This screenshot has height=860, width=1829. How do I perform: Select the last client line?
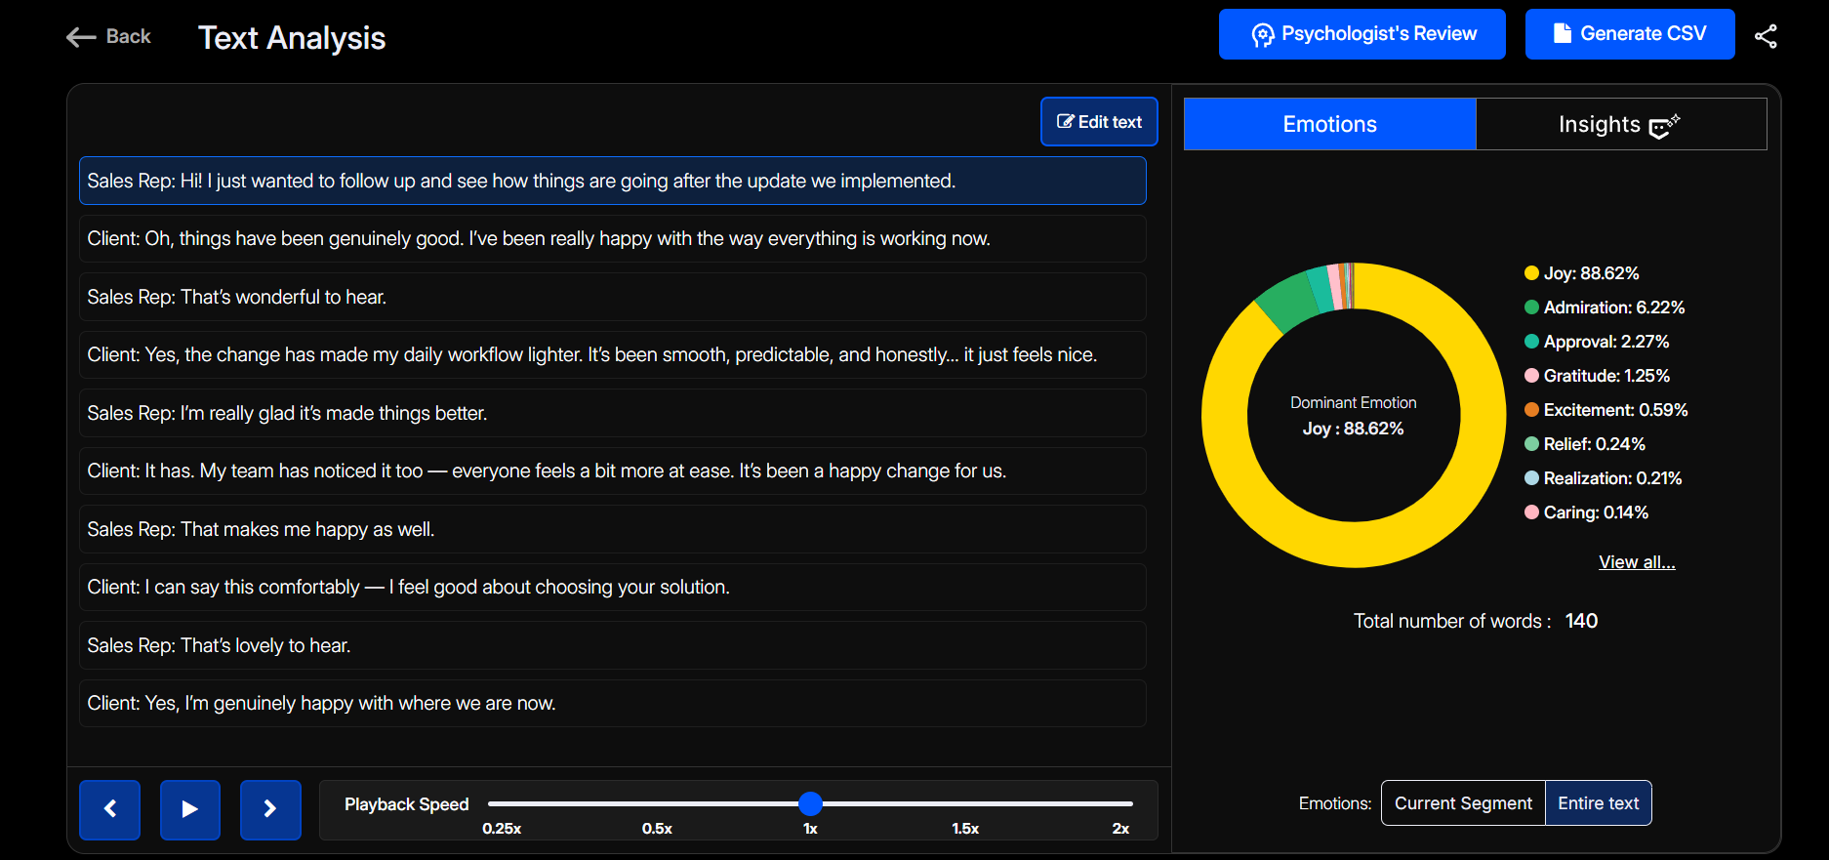tap(612, 703)
